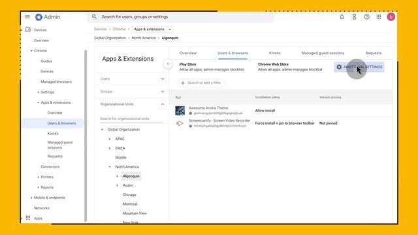Click the left sidebar scrollbar
This screenshot has width=418, height=235.
86,136
